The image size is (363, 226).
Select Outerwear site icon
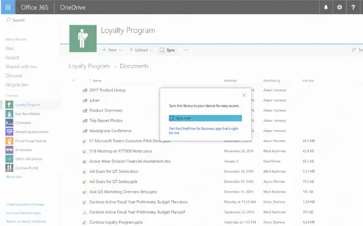(9, 123)
